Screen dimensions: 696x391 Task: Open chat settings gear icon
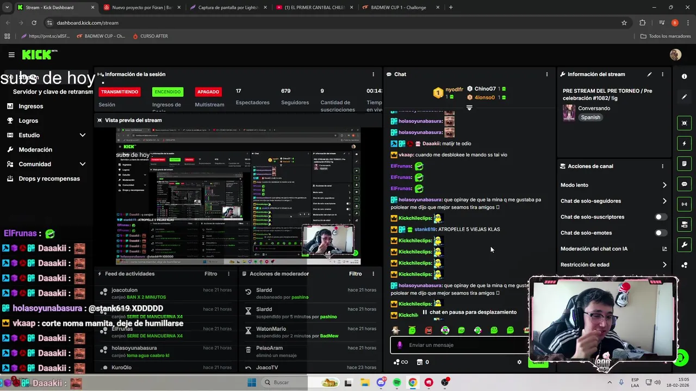tap(519, 362)
